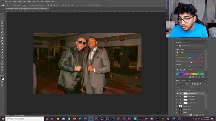Hide the Layer 0 copy 3 layer
This screenshot has height=121, width=216.
(x=177, y=109)
